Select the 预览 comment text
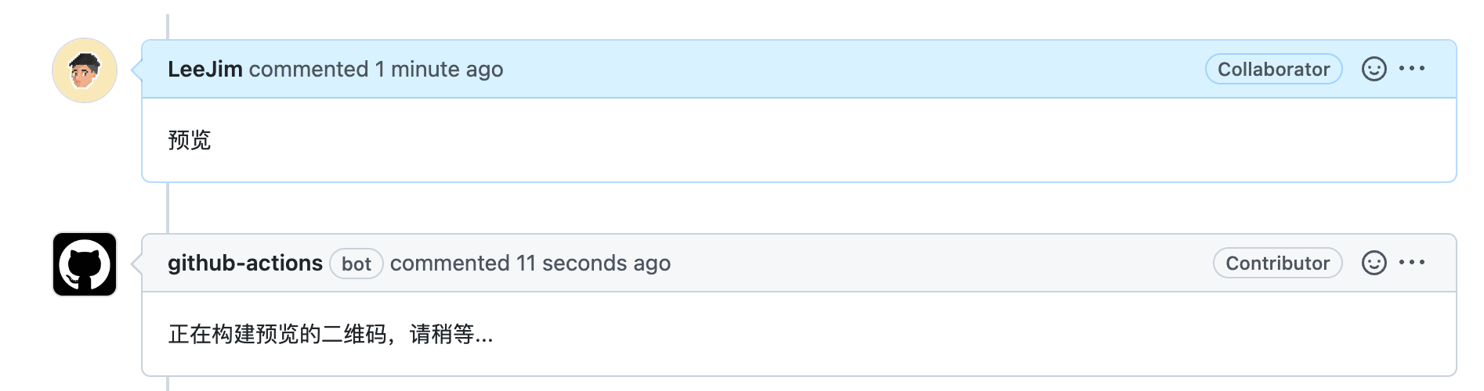The image size is (1484, 391). [x=190, y=140]
